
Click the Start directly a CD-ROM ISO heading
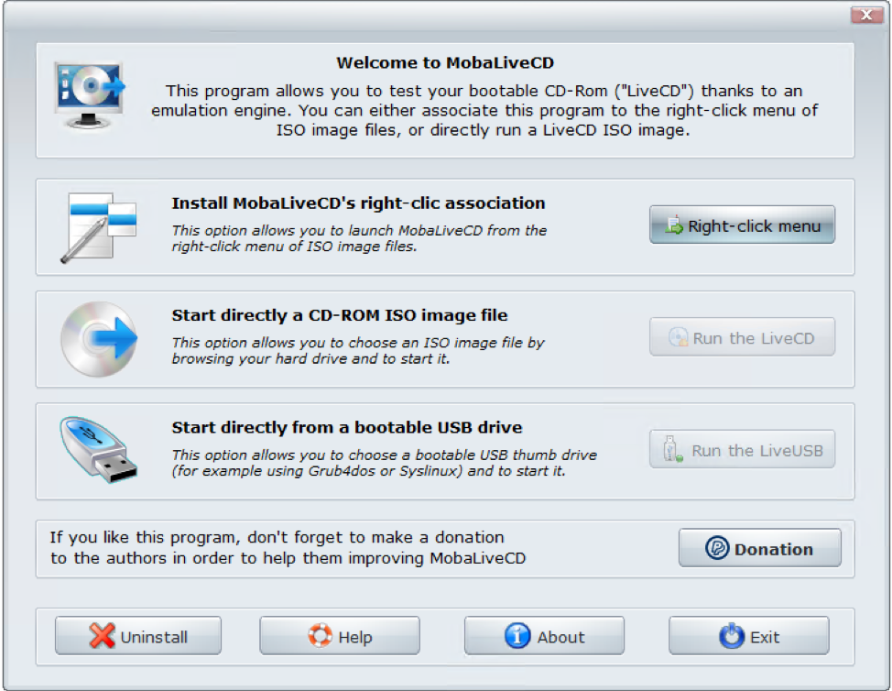(340, 315)
